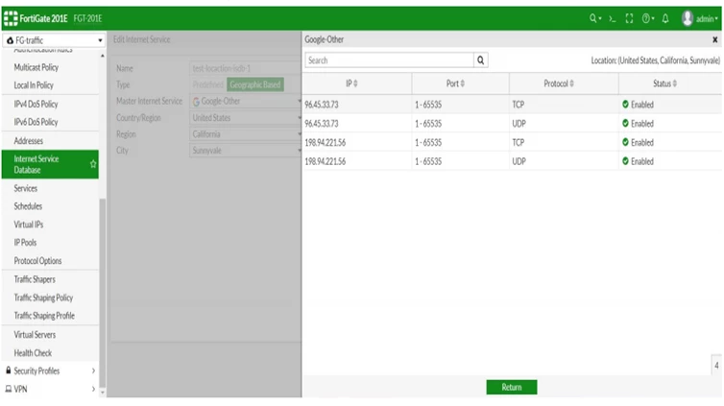Click the Search input field
The image size is (724, 406).
pyautogui.click(x=389, y=60)
